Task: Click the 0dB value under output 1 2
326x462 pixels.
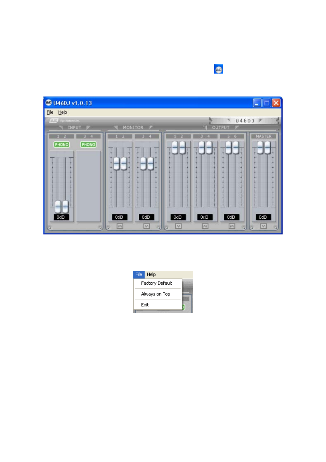Action: point(178,217)
